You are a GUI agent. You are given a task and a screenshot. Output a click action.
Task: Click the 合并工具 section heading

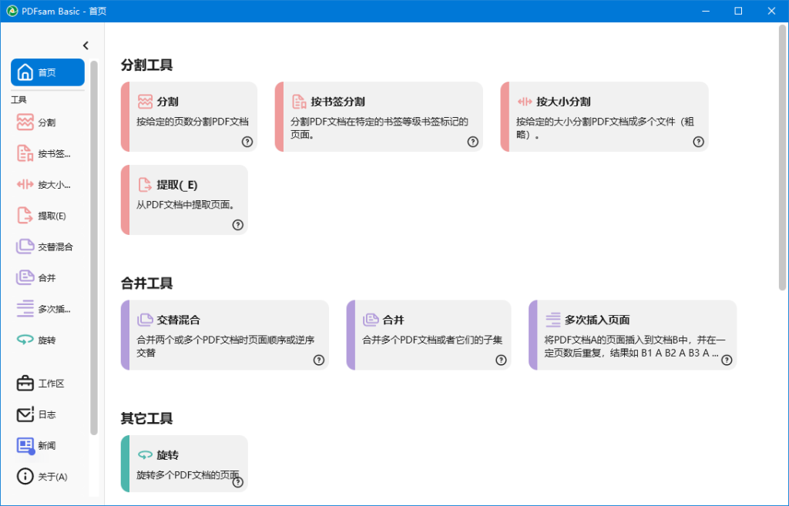pyautogui.click(x=147, y=283)
